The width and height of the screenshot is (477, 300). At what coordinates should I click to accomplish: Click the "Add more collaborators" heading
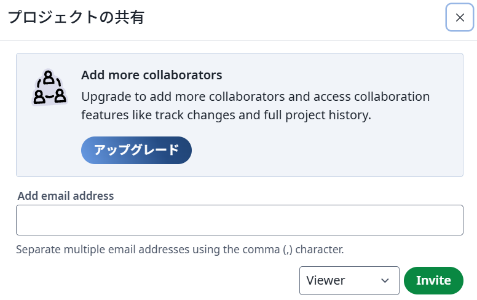point(151,75)
